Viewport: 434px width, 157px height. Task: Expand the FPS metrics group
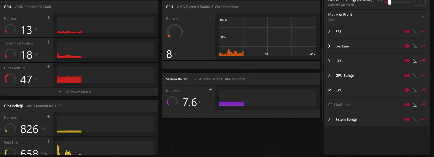click(x=329, y=31)
